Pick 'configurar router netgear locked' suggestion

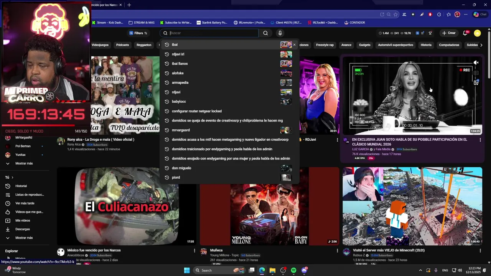point(229,111)
